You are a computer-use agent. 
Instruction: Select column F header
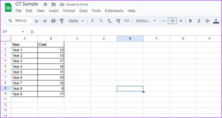[156, 39]
